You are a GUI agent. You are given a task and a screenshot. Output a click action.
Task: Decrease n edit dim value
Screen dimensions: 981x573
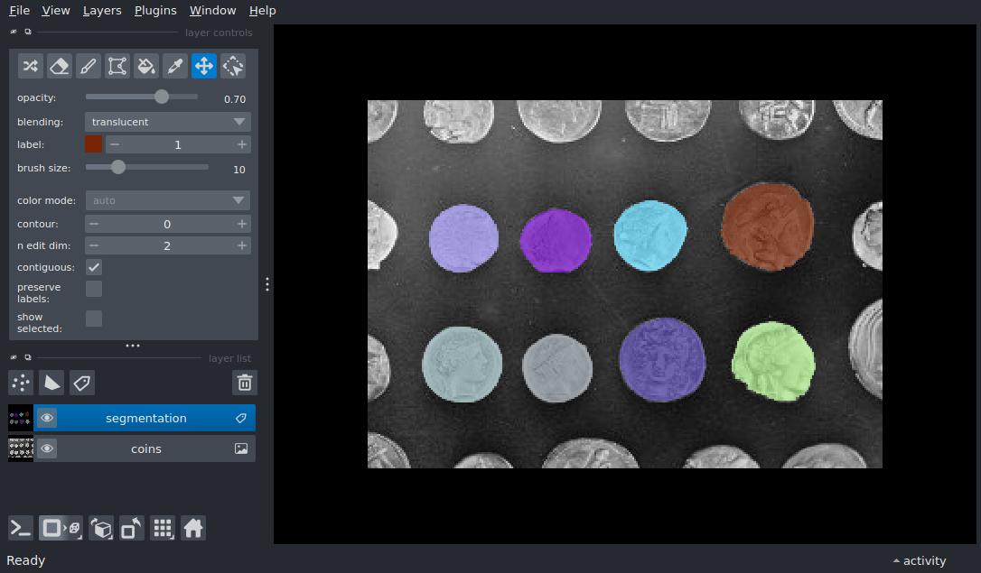click(94, 245)
